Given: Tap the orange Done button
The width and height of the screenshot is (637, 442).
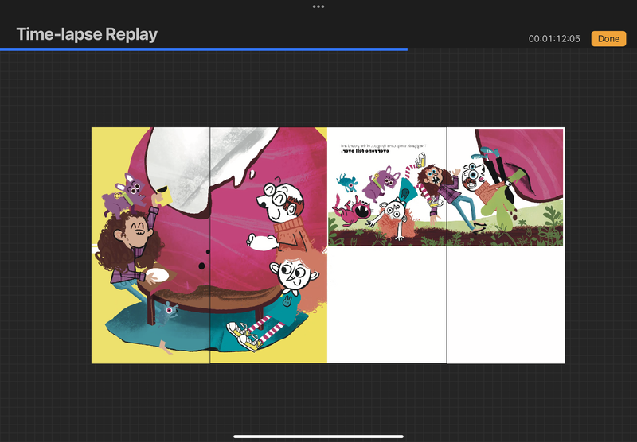Looking at the screenshot, I should click(608, 38).
